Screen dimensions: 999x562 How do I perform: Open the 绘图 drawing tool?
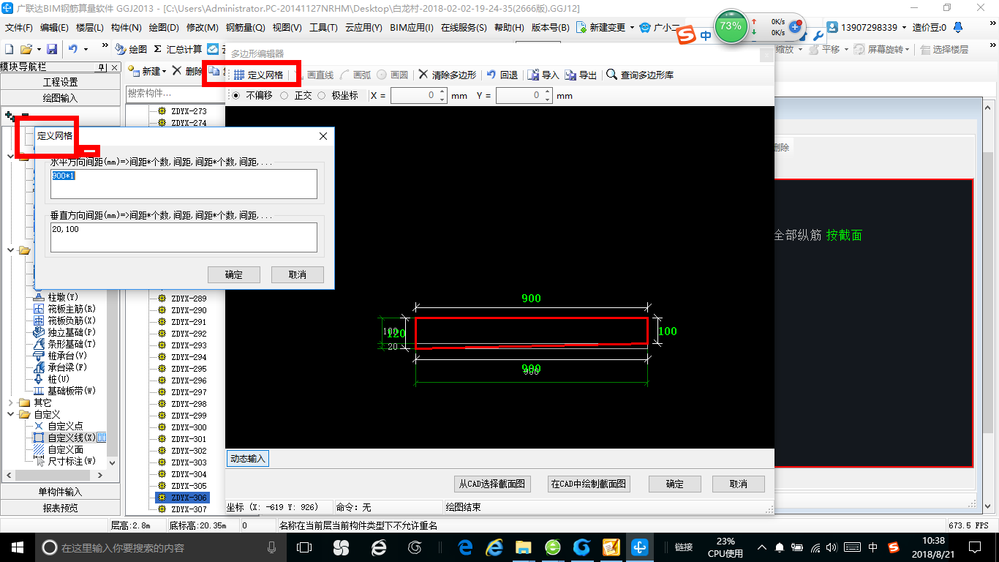(132, 49)
